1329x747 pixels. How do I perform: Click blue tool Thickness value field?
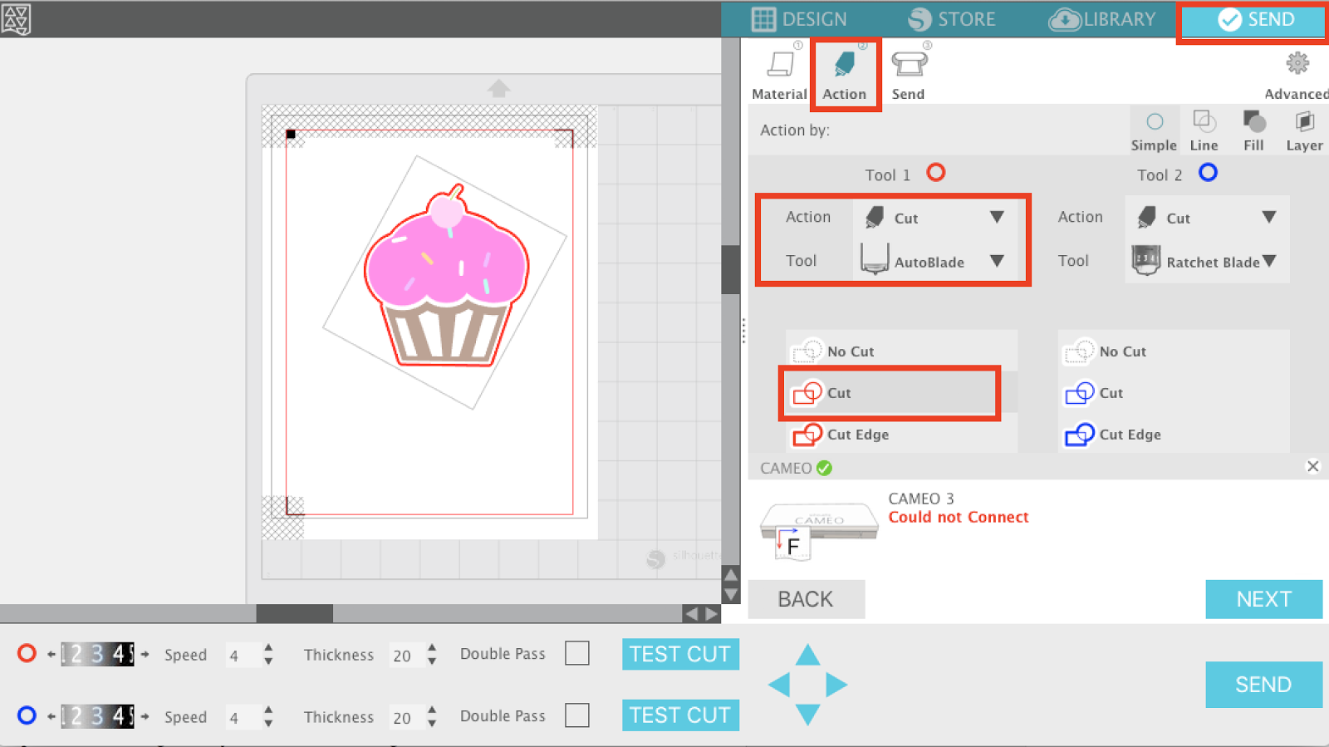406,717
